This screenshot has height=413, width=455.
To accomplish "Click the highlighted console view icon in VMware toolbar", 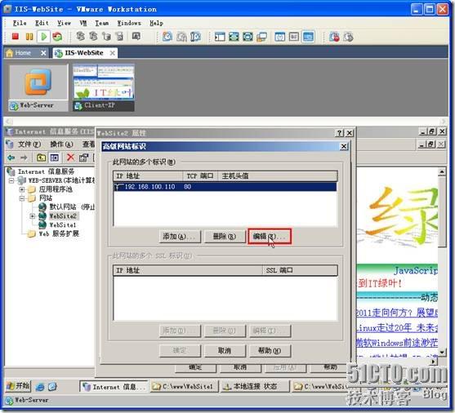I will [308, 37].
